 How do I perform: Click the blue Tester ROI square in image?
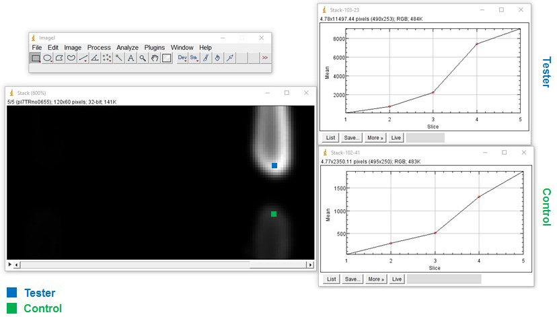tap(274, 166)
